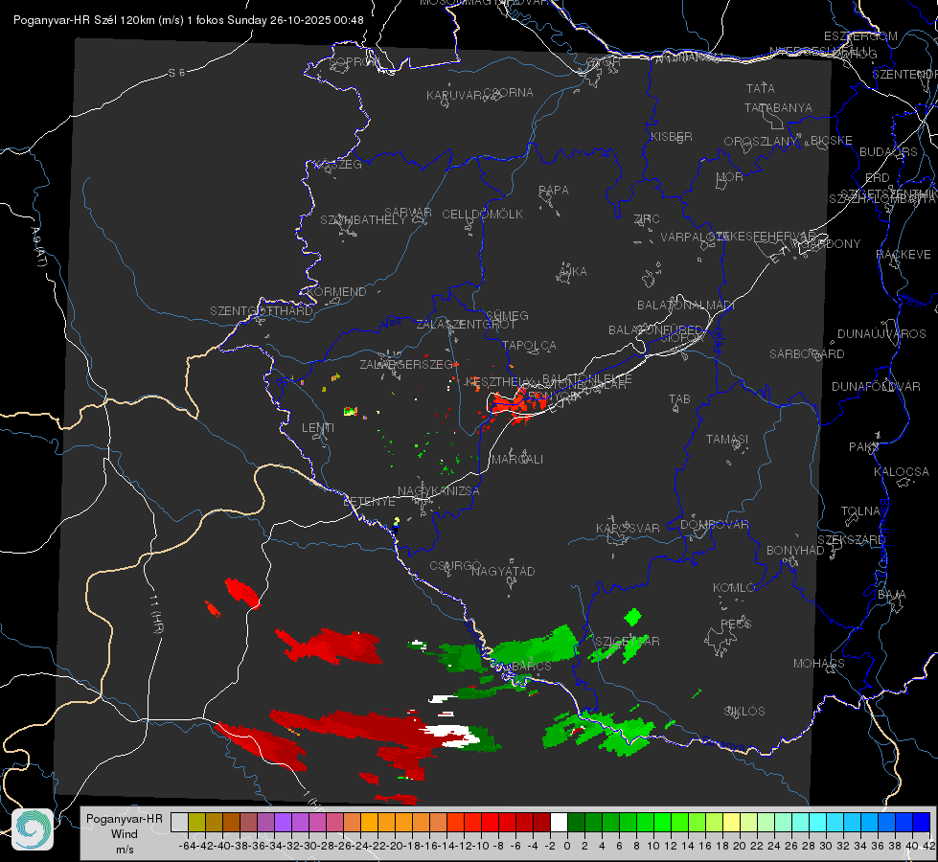
Task: Click the MÓR town label
Action: pos(729,176)
